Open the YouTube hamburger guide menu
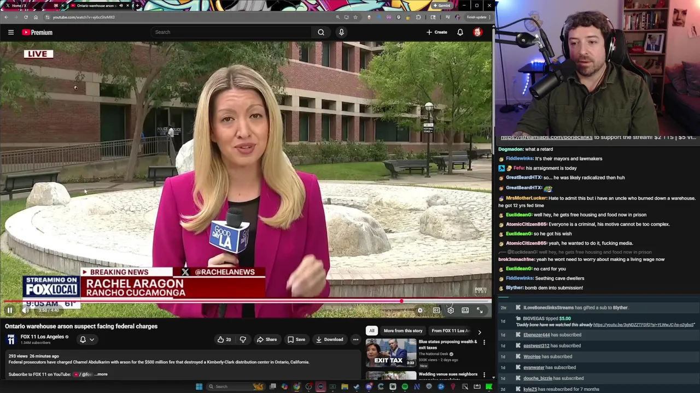 (11, 32)
